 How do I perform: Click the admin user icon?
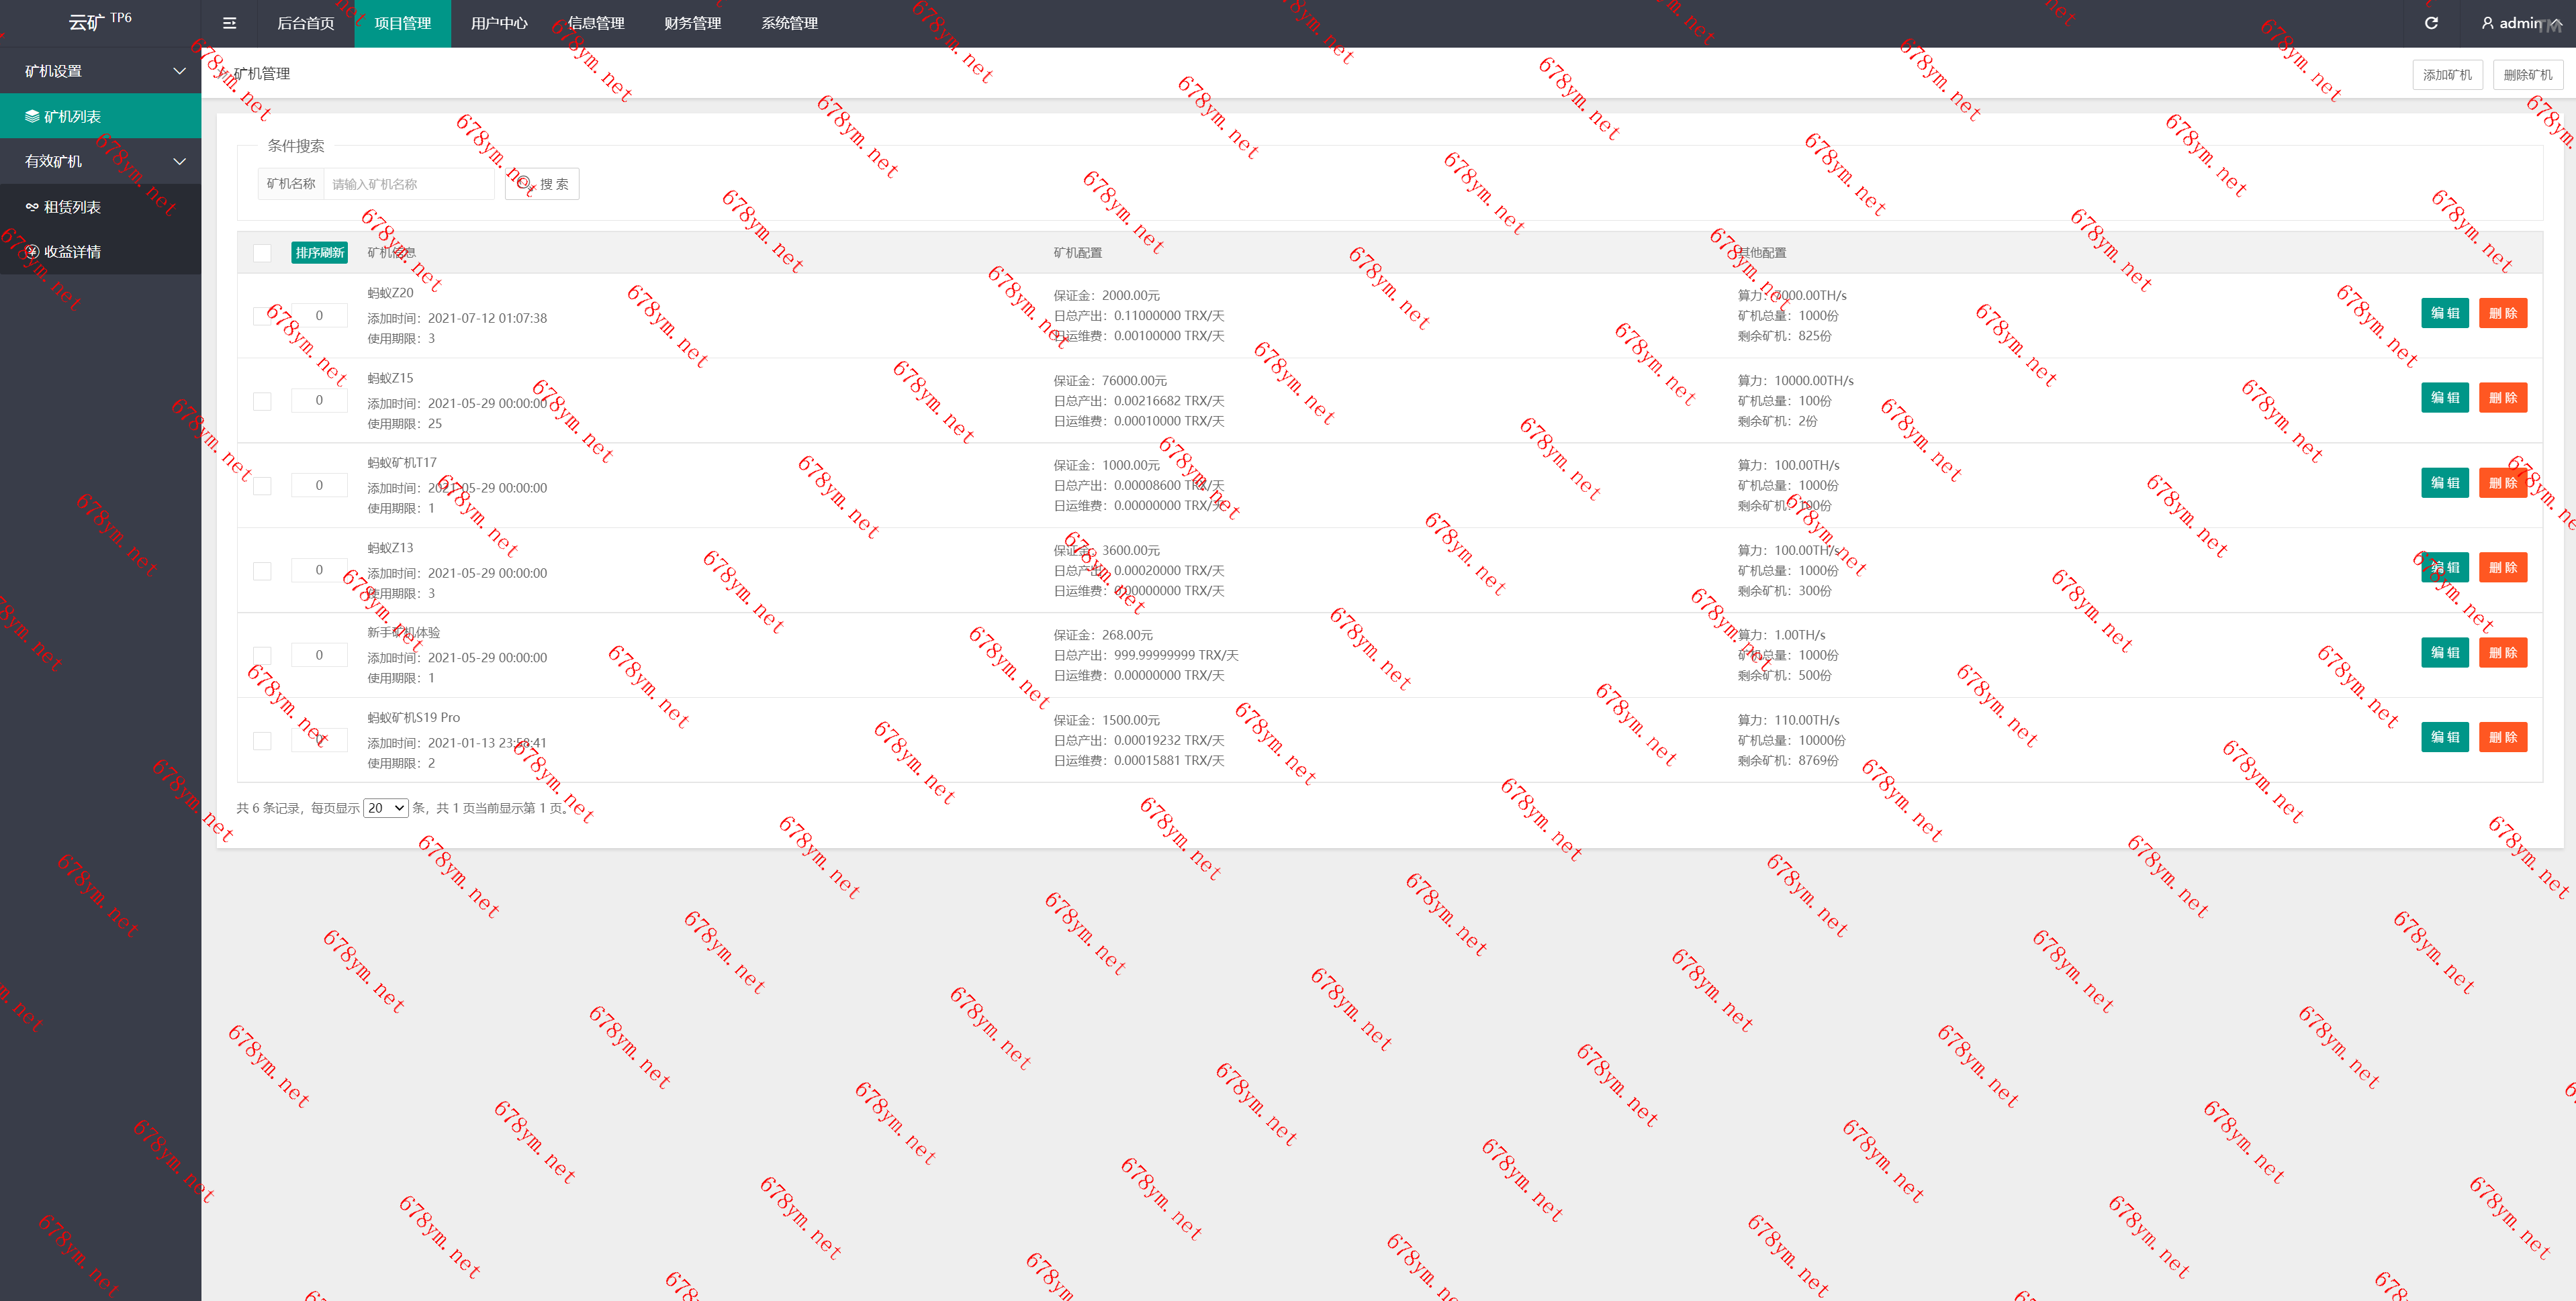coord(2487,23)
